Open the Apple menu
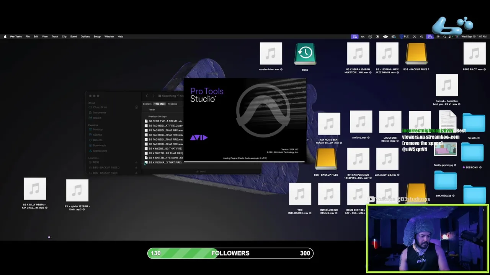The image size is (490, 275). [5, 37]
